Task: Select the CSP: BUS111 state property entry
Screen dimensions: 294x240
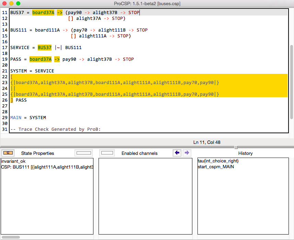Action: click(47, 167)
